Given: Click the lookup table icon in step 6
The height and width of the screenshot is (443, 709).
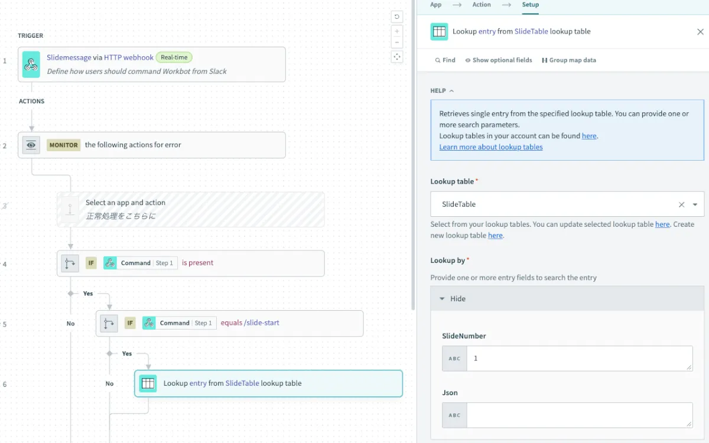Looking at the screenshot, I should pyautogui.click(x=148, y=383).
